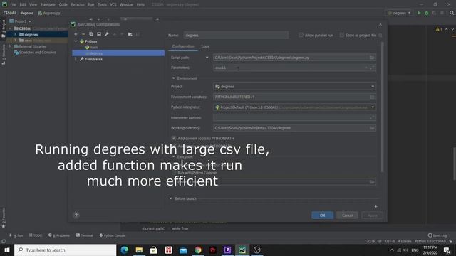Add a before launch task plus icon

coord(375,206)
